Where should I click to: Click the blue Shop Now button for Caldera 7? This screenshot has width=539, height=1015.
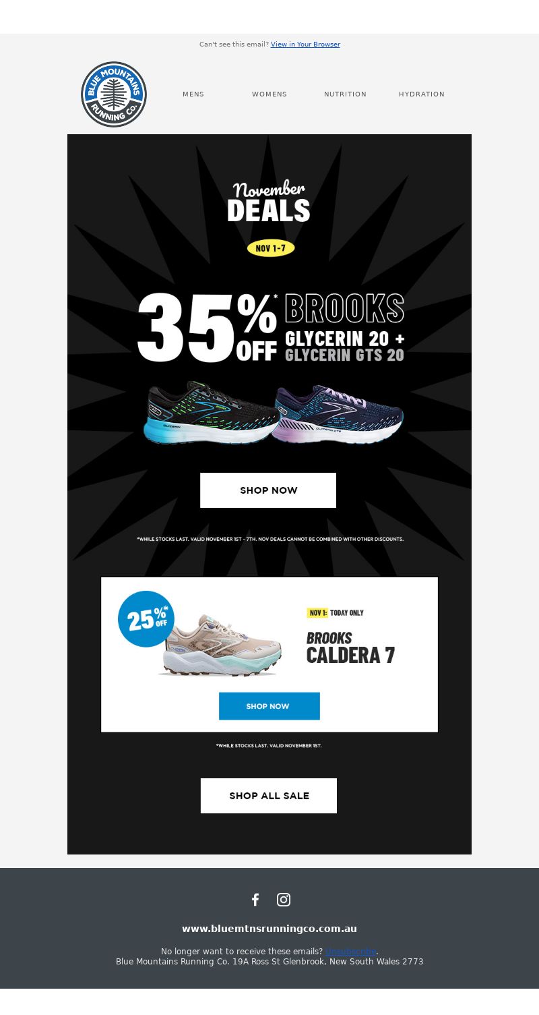pyautogui.click(x=269, y=706)
